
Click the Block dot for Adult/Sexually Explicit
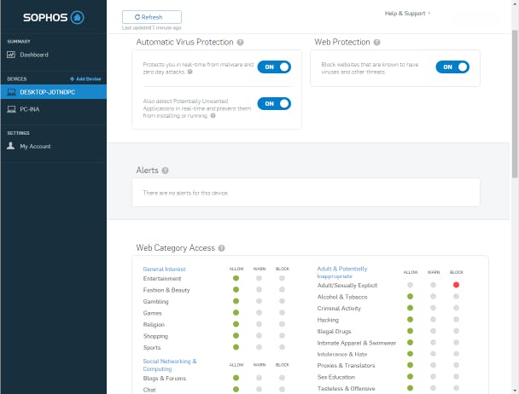[x=456, y=285]
